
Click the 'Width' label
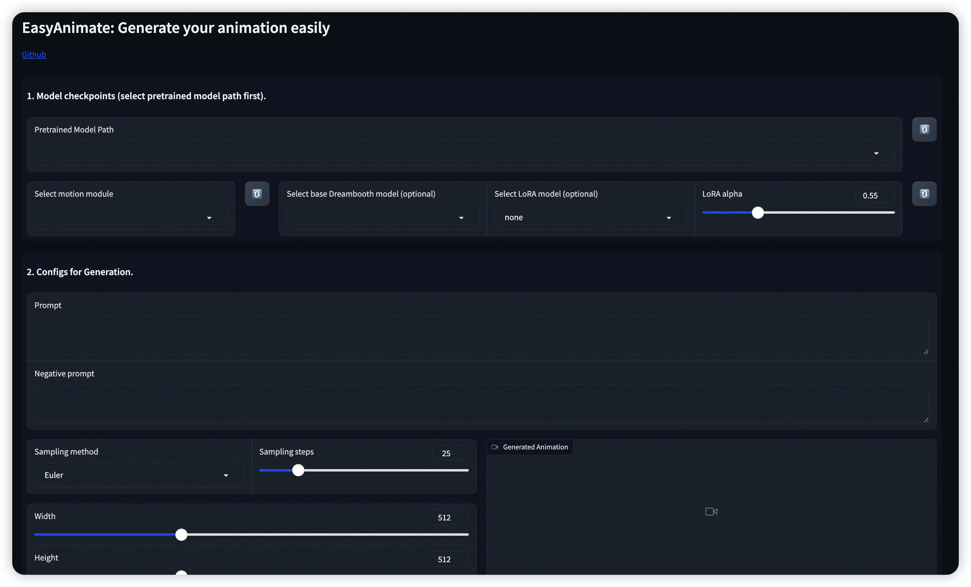click(x=45, y=516)
